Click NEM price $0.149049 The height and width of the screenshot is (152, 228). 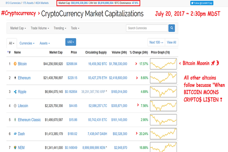71,148
